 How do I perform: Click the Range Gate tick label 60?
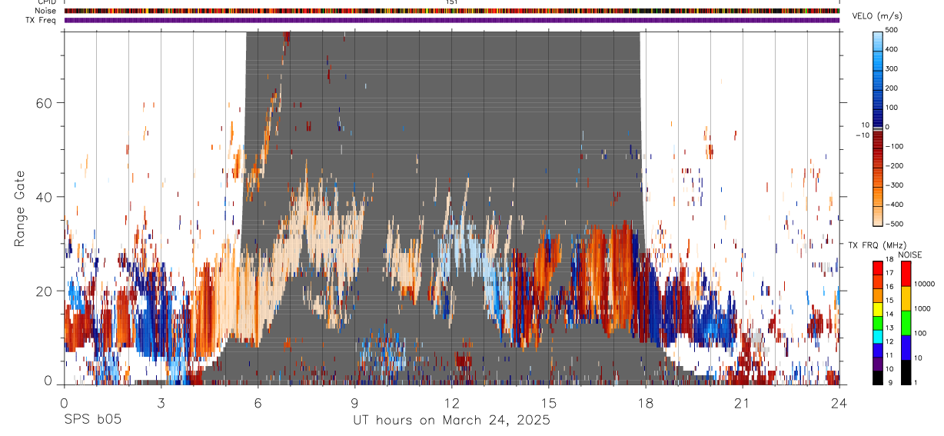tap(45, 102)
